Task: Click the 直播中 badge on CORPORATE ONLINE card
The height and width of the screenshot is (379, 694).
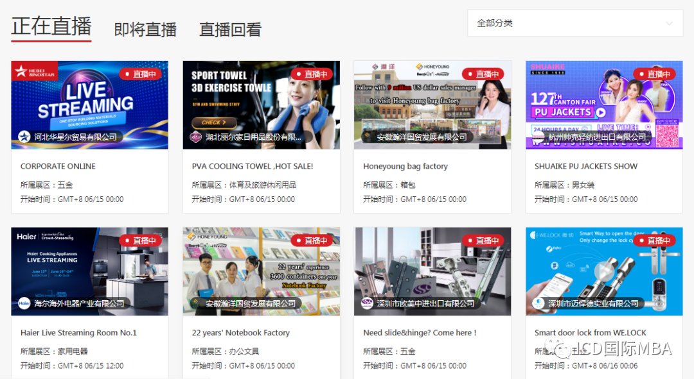Action: point(140,74)
